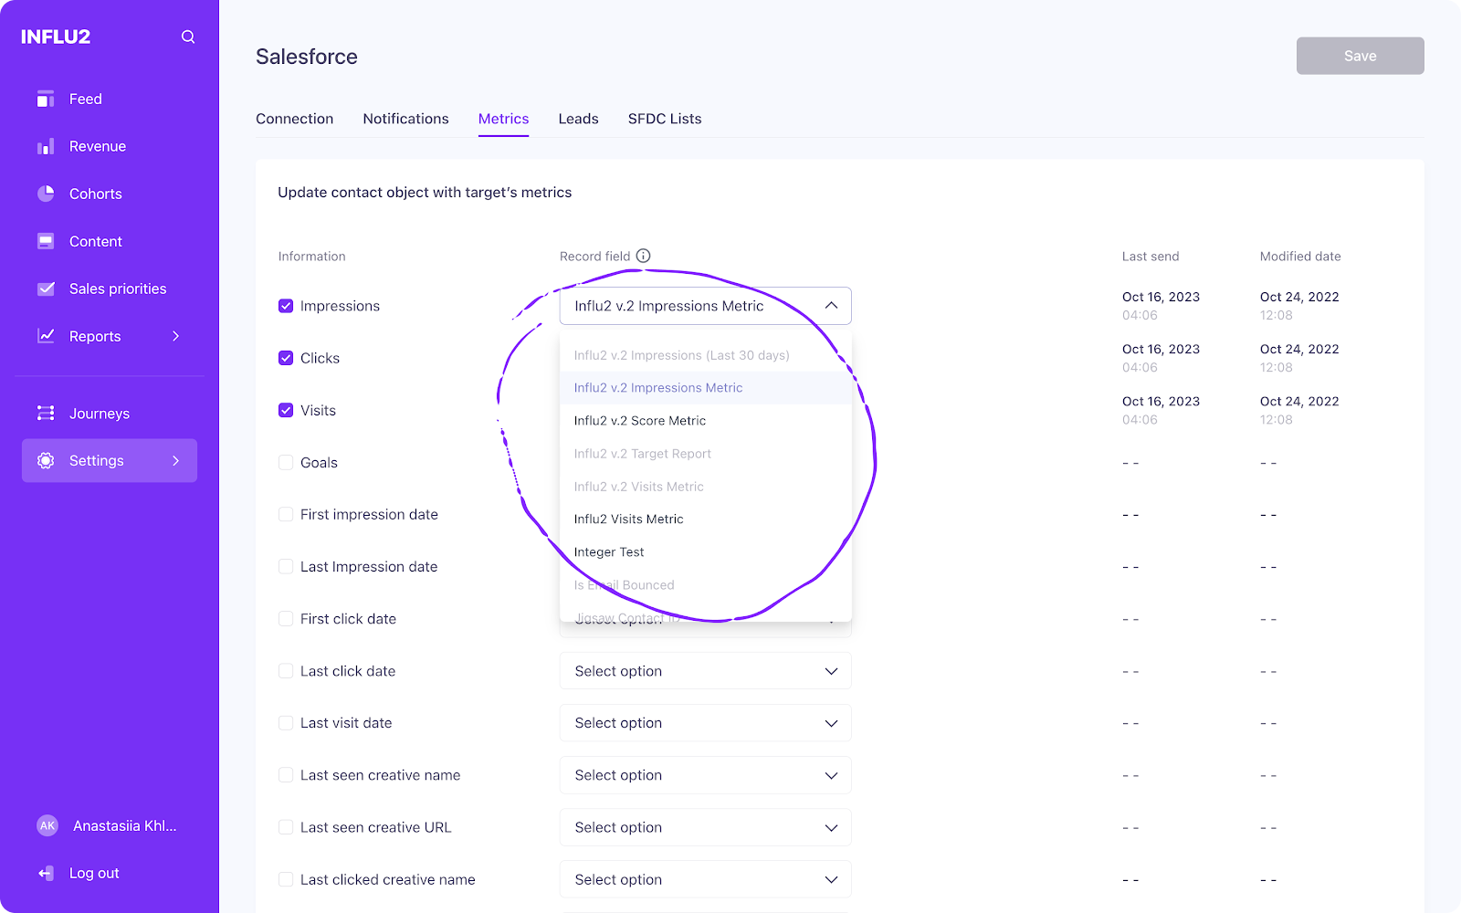Switch to the Connection tab
Image resolution: width=1461 pixels, height=913 pixels.
[x=294, y=119]
